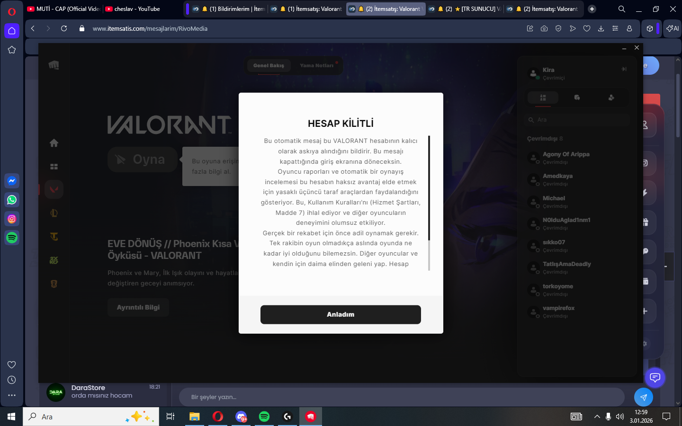This screenshot has height=426, width=682.
Task: Click the Riot client friends search field
Action: point(578,120)
